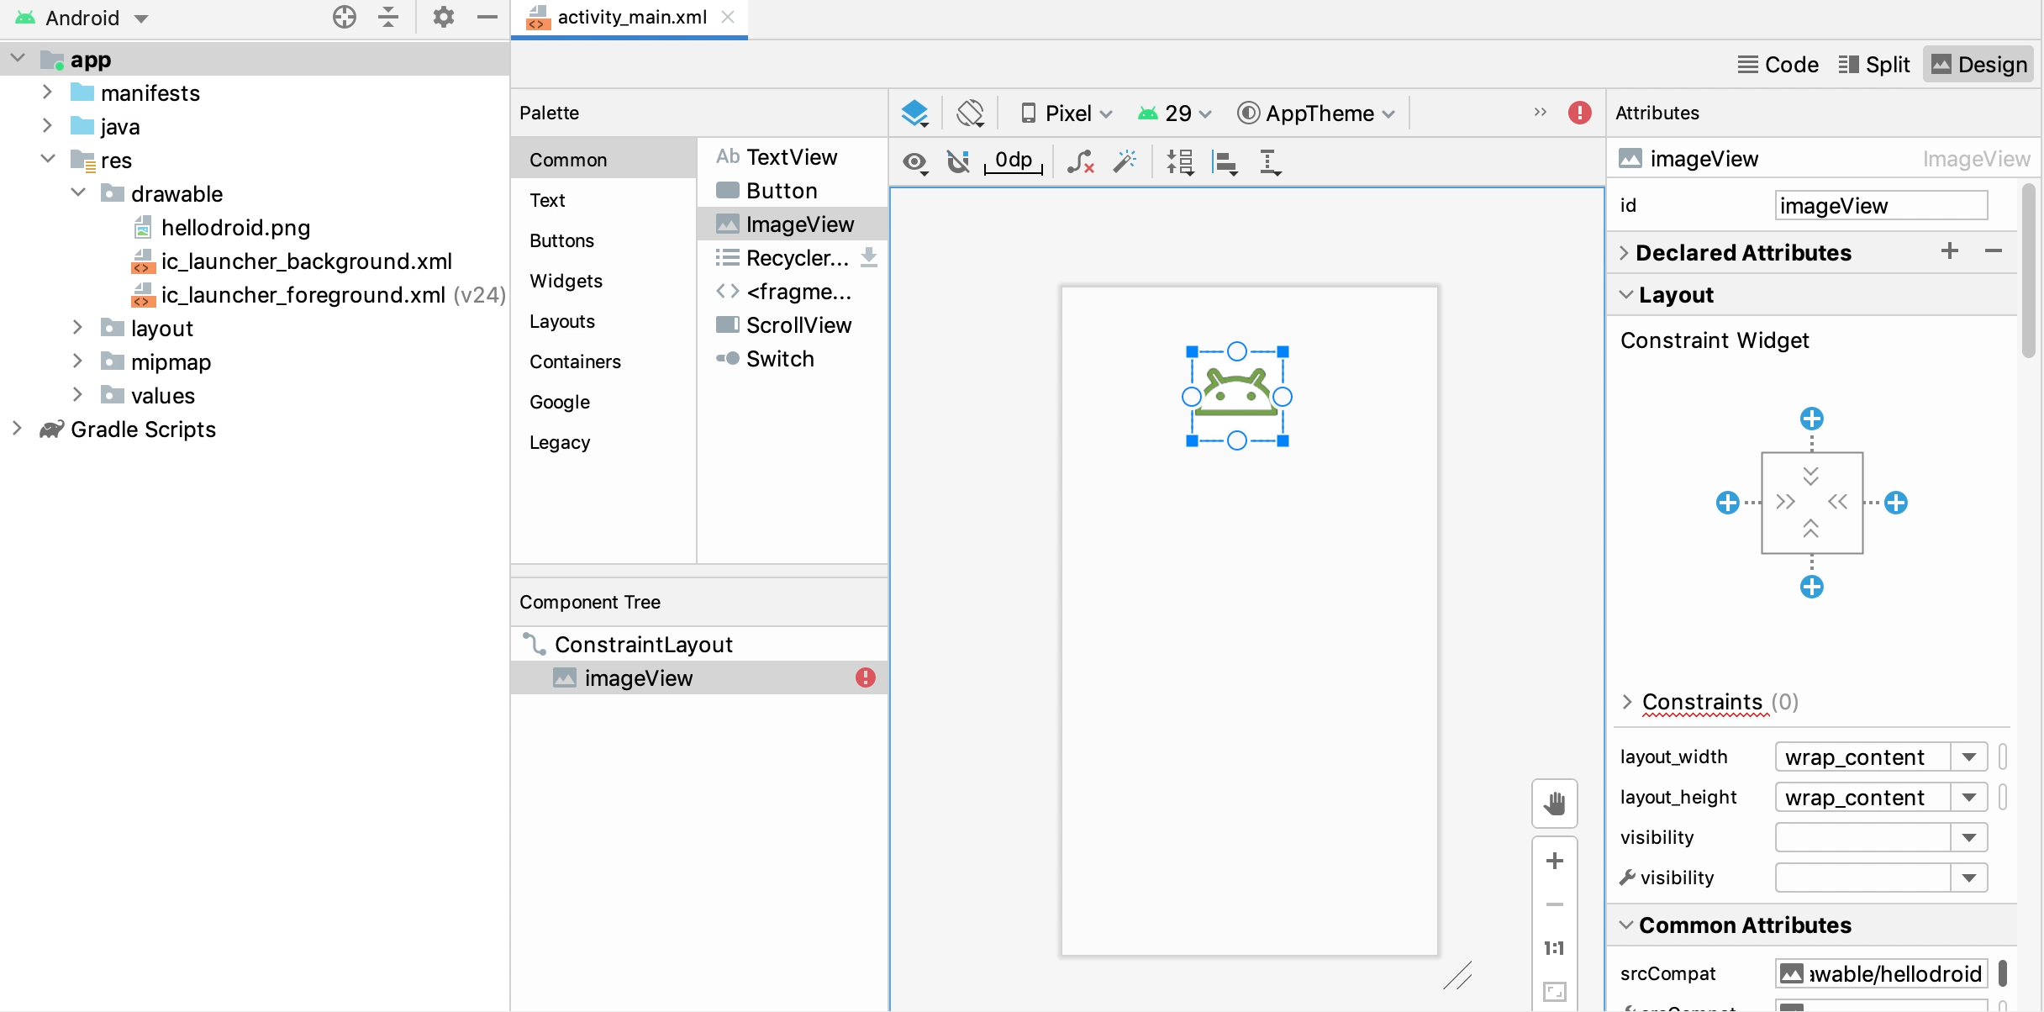Click the project scroll-from-source target icon
This screenshot has width=2044, height=1012.
coord(345,18)
